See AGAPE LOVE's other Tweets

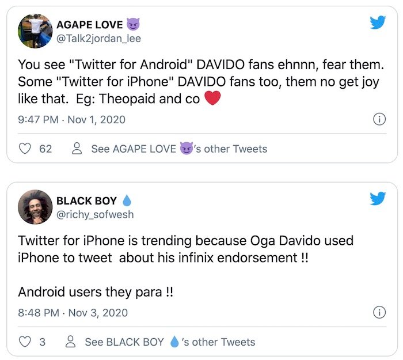(179, 149)
